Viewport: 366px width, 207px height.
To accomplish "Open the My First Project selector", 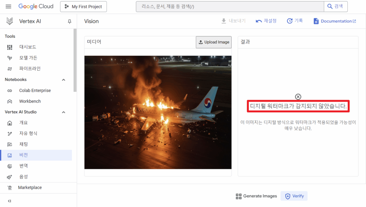I will (83, 6).
